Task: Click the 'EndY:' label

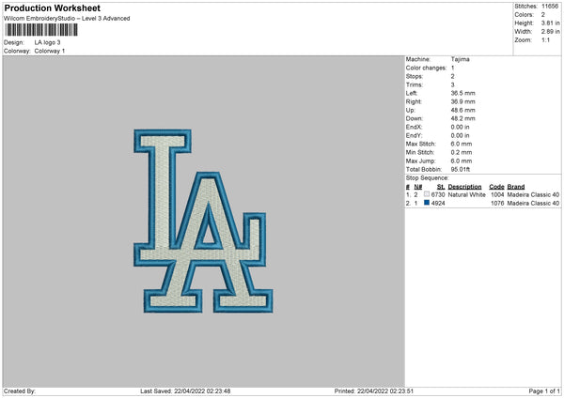Action: 414,135
